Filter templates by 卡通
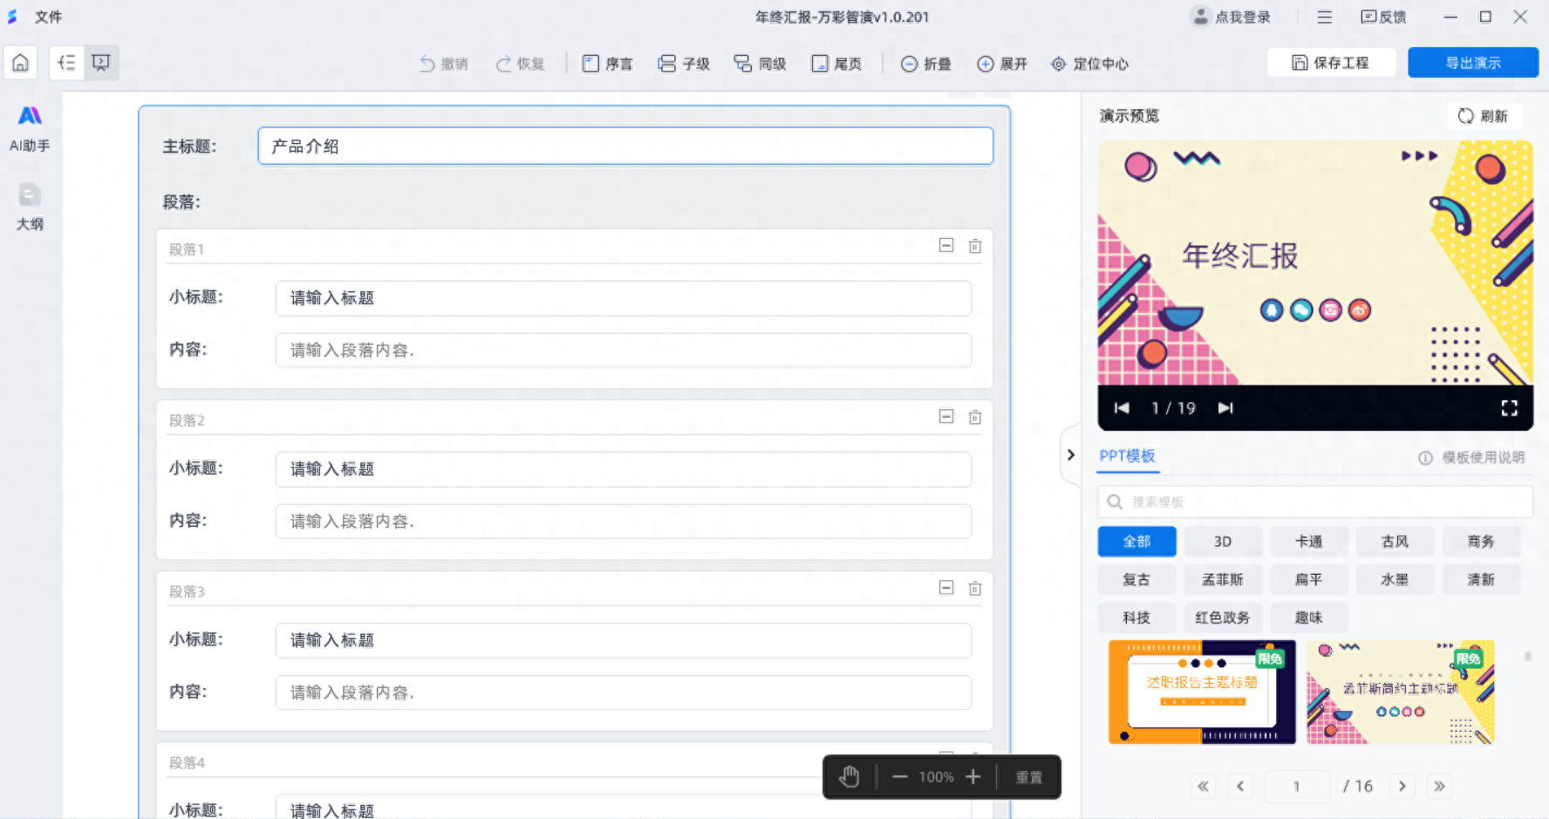1549x819 pixels. (1308, 542)
